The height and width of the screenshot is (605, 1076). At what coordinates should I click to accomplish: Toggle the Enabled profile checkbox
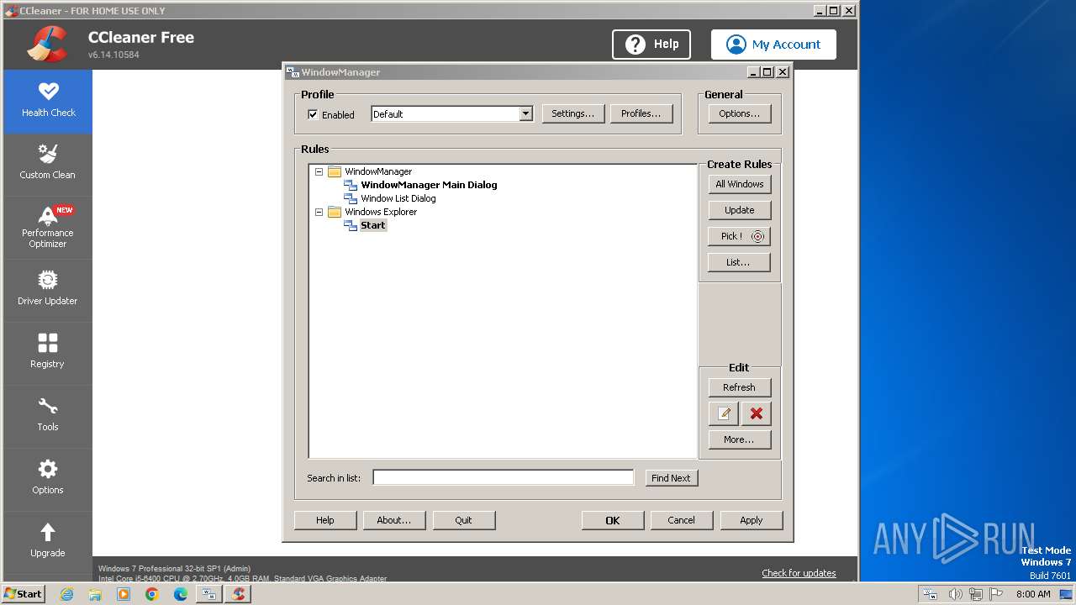tap(313, 114)
